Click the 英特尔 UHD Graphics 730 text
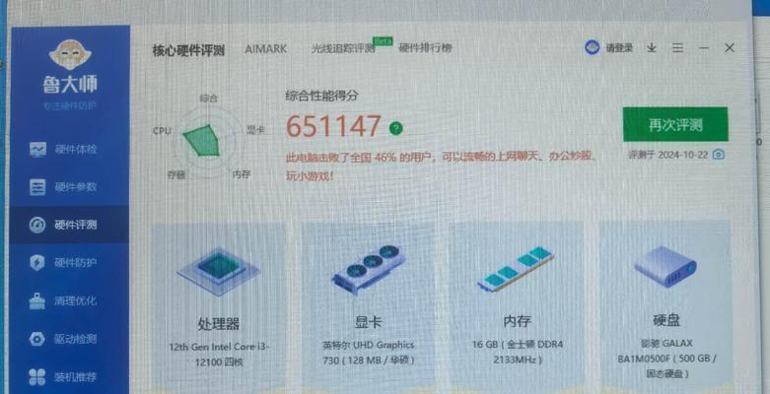The image size is (770, 394). [369, 353]
